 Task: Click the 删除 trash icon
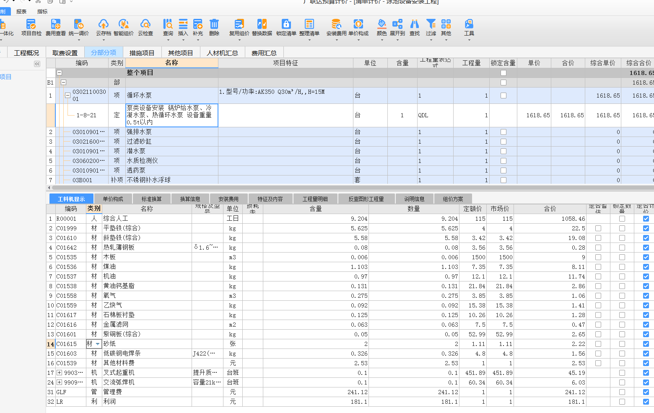[214, 27]
